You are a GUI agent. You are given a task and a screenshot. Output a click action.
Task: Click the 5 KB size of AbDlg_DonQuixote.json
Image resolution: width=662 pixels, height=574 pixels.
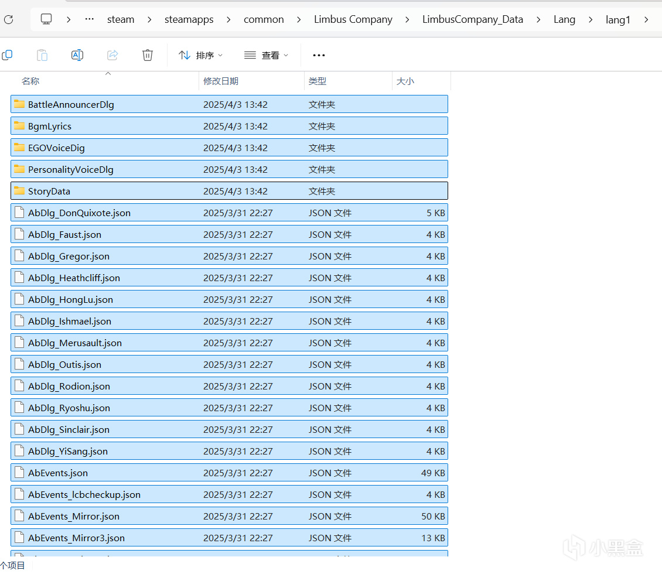[436, 213]
